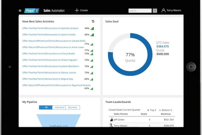Focus the Search input field

click(x=140, y=11)
